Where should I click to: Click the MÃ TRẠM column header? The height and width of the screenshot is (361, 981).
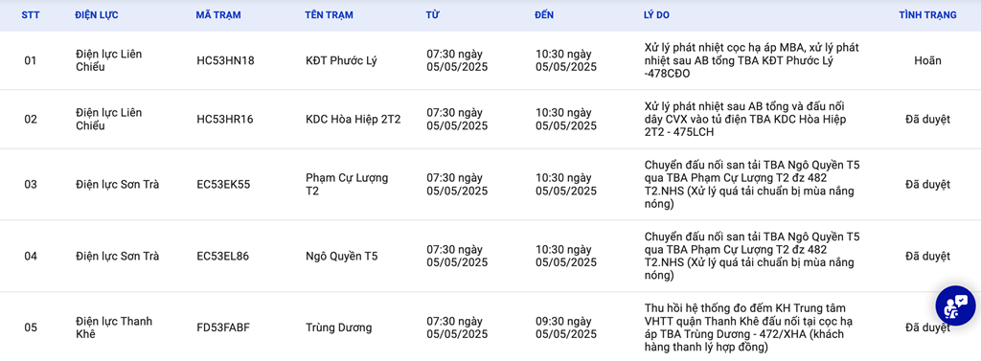tap(217, 15)
